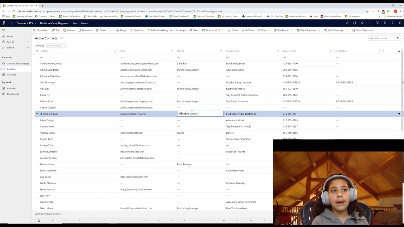This screenshot has height=227, width=404.
Task: Click the Job Title edit field for Amie Gonzales
Action: coord(200,114)
